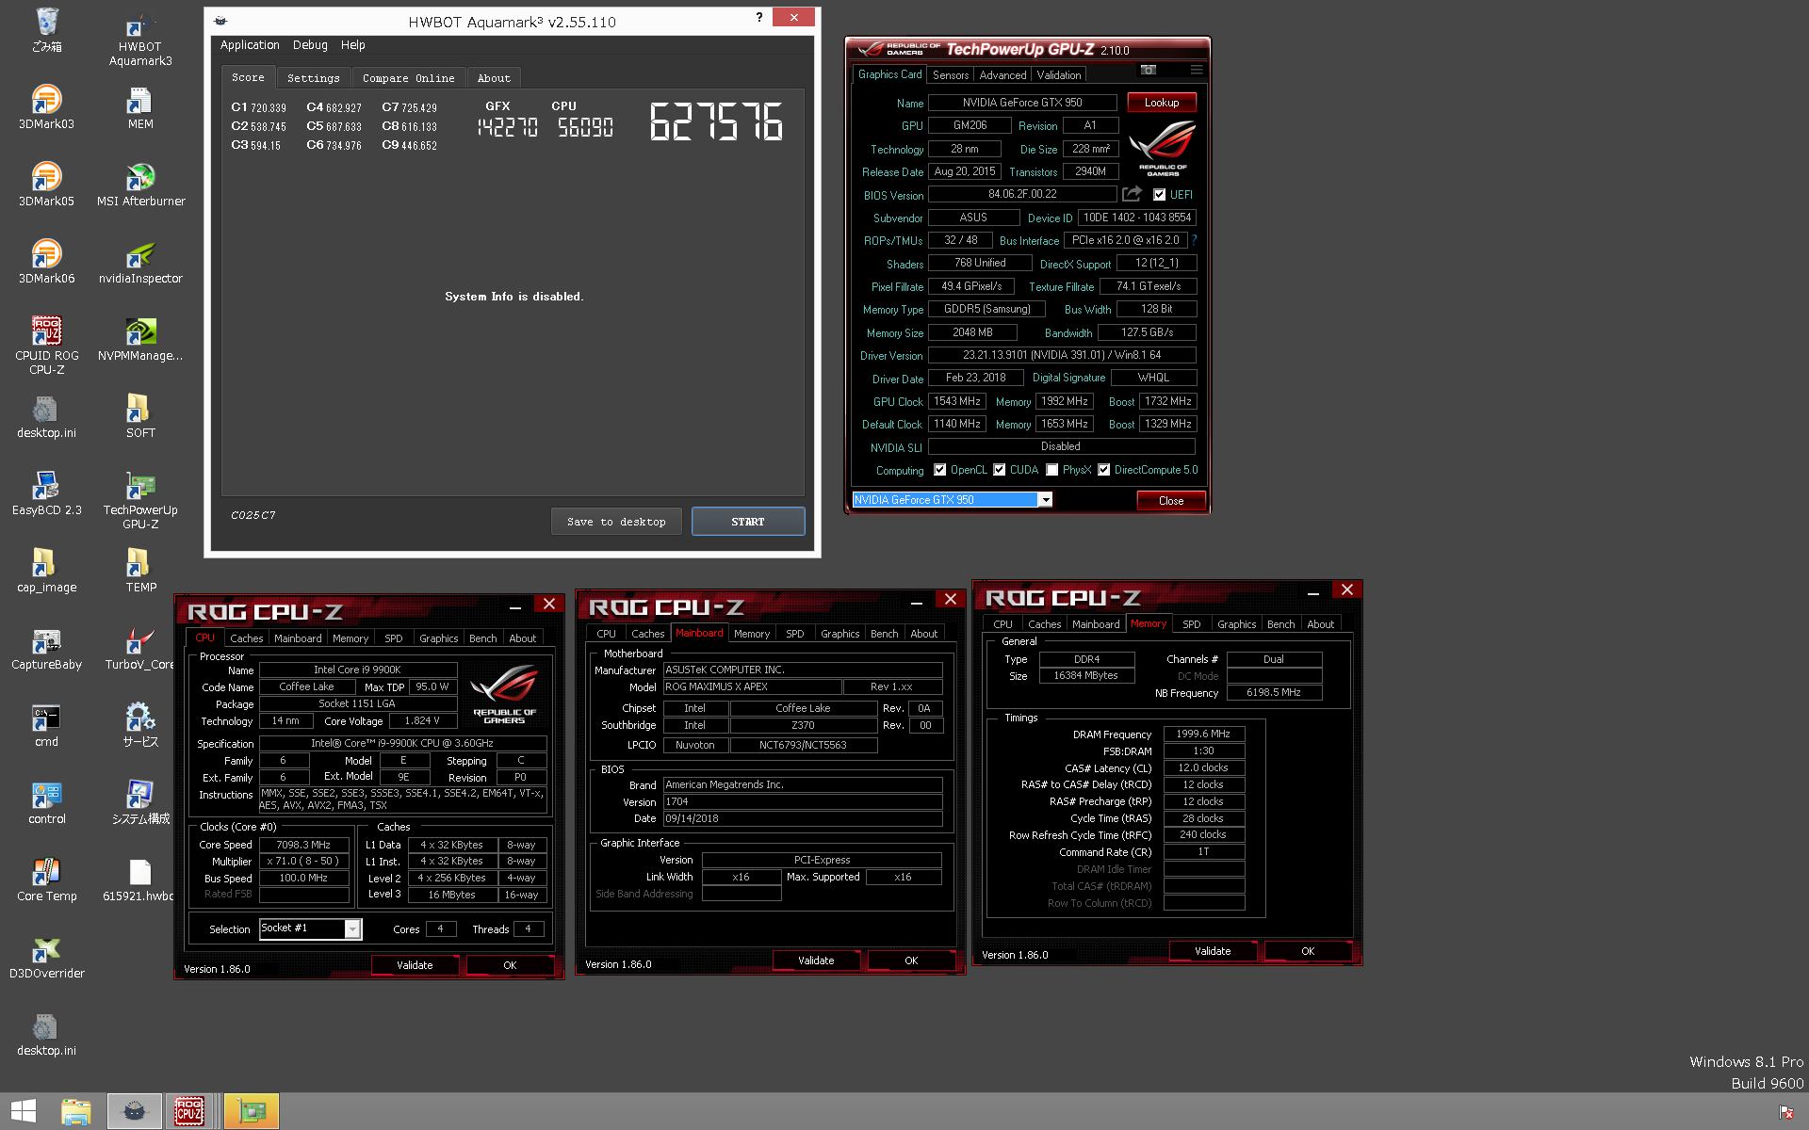Click the system tray flag notification icon
This screenshot has height=1130, width=1809.
(1786, 1112)
